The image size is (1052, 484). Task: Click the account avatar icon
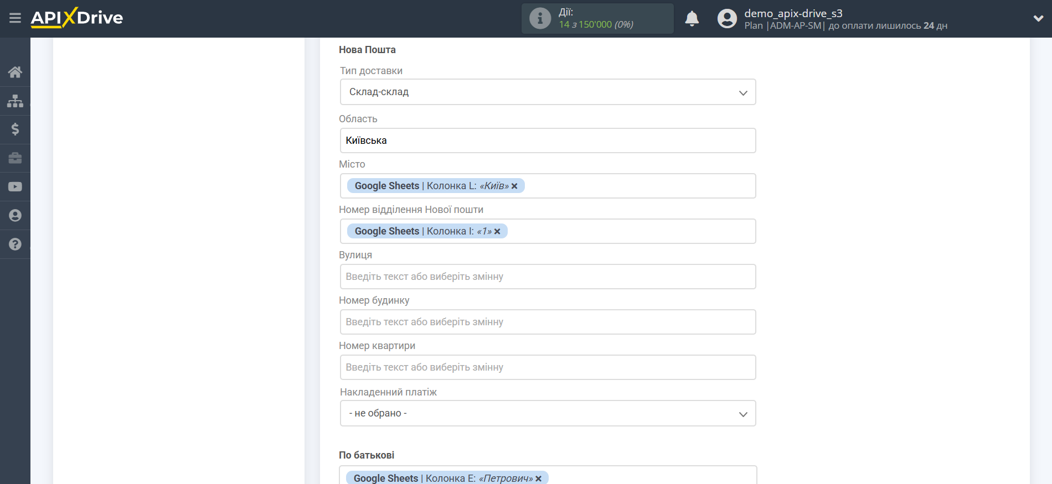pos(727,19)
